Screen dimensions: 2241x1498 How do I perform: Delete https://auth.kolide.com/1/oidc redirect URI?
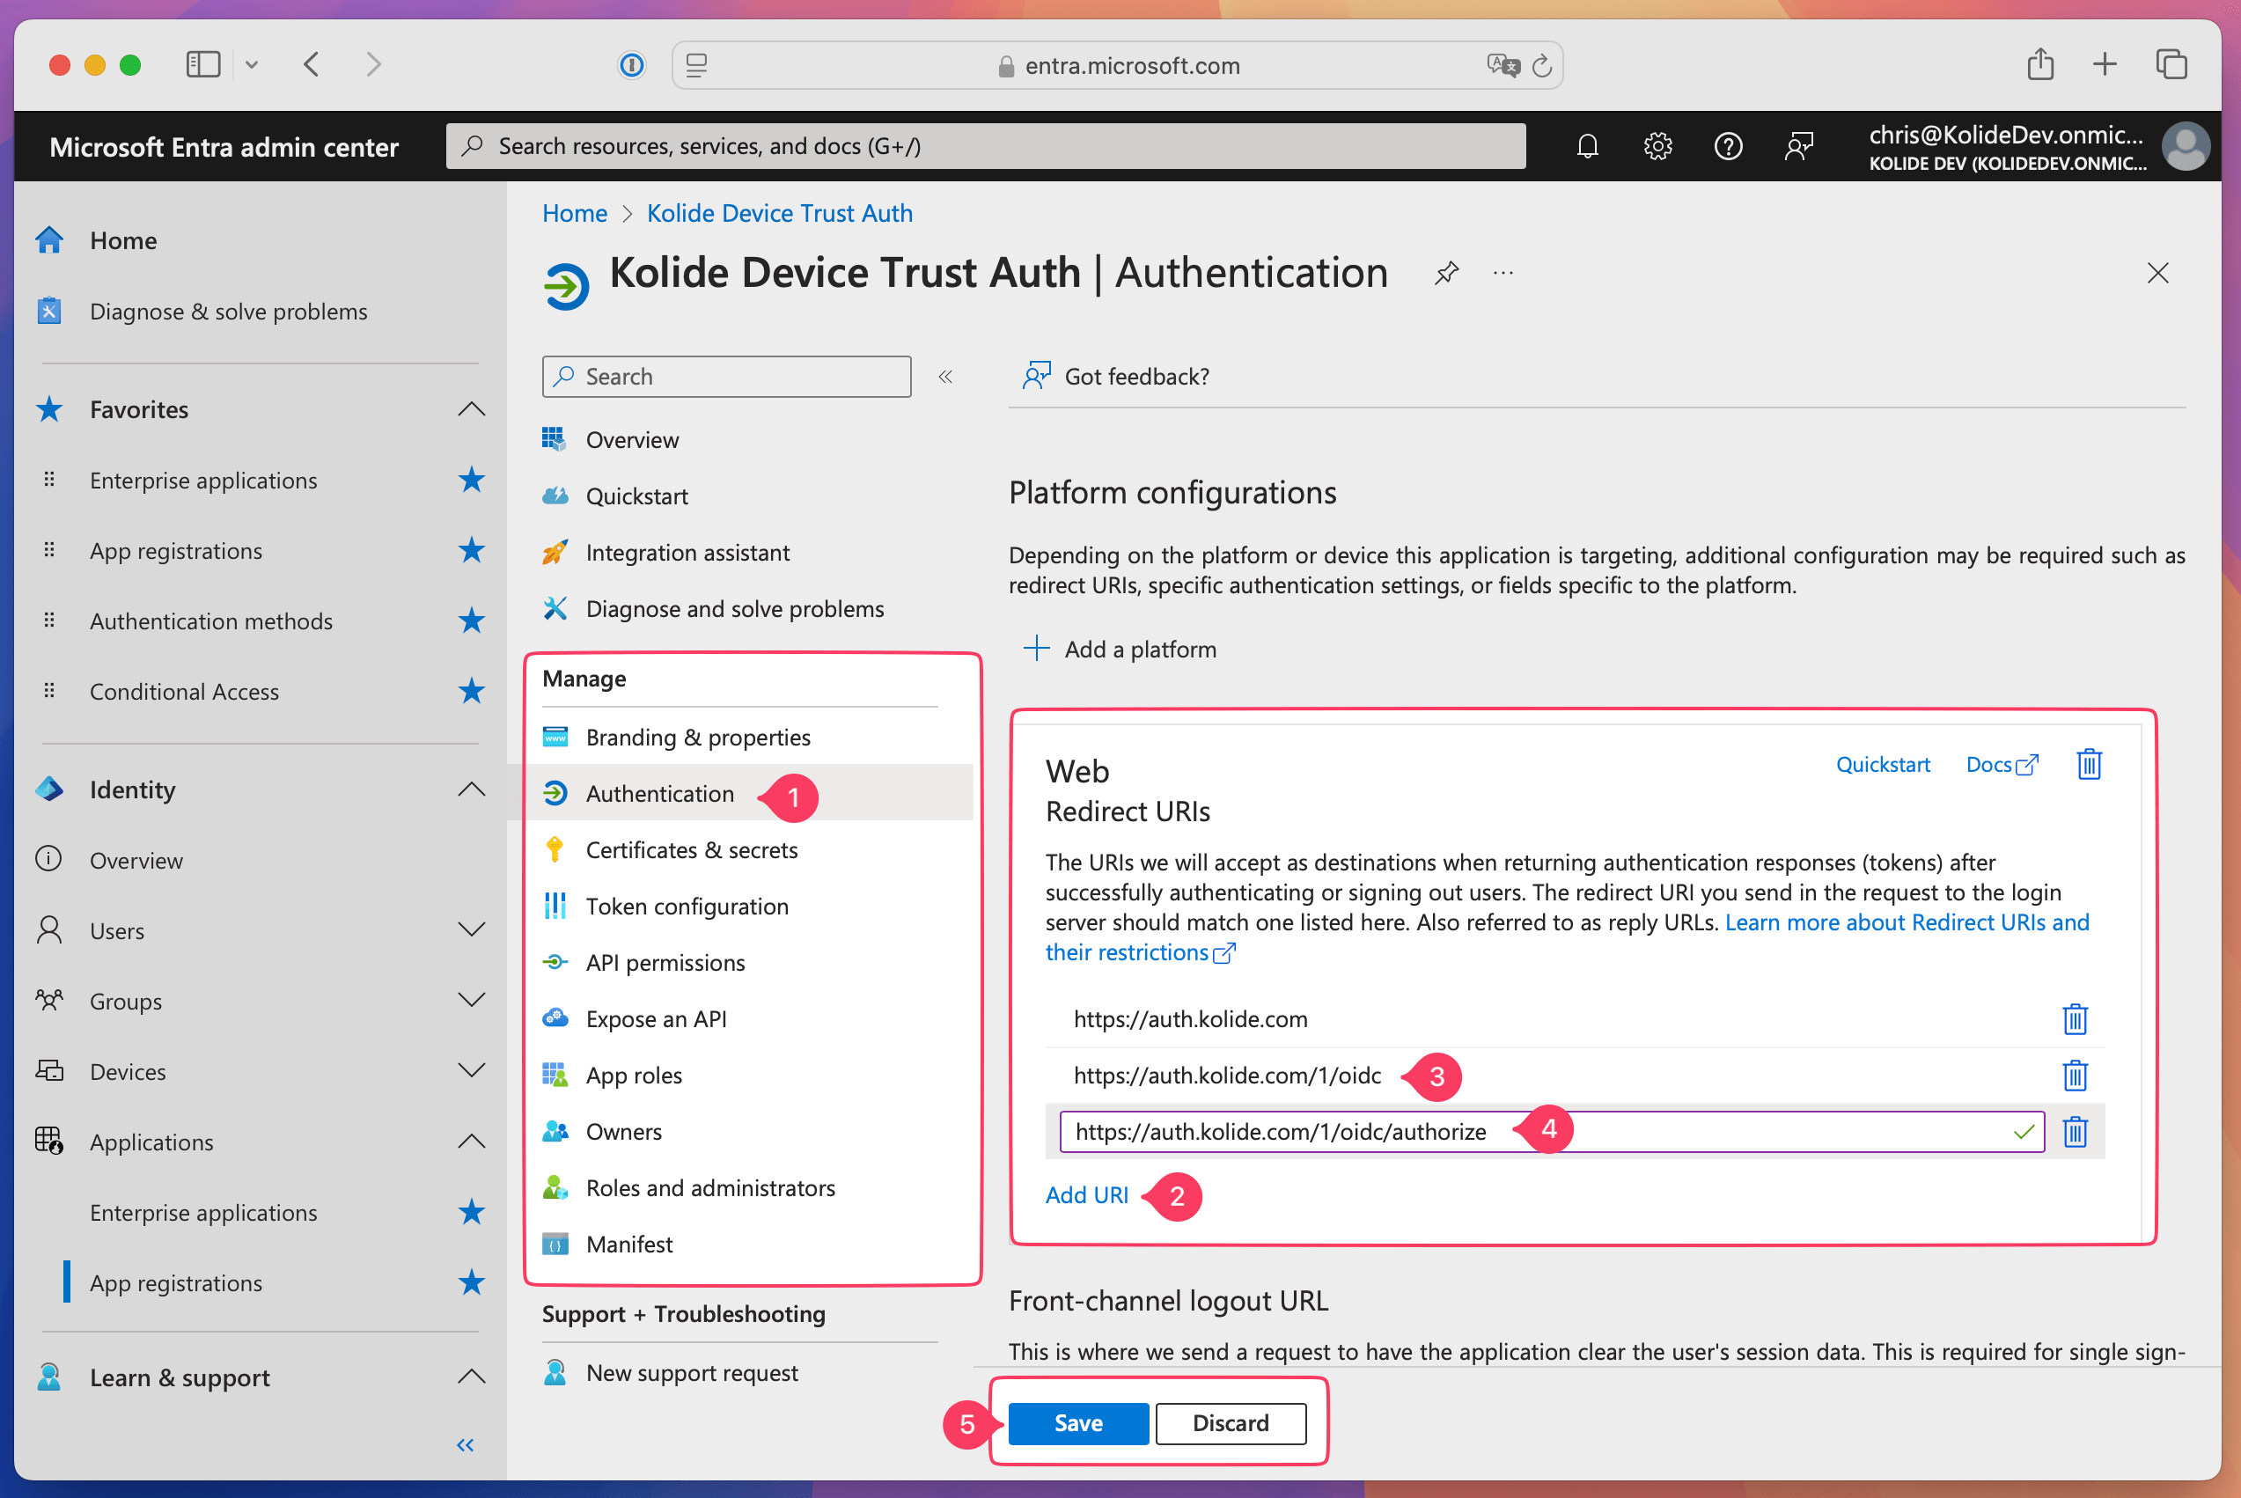(x=2074, y=1076)
